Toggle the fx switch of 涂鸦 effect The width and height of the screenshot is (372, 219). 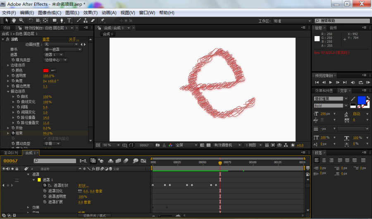click(x=7, y=39)
